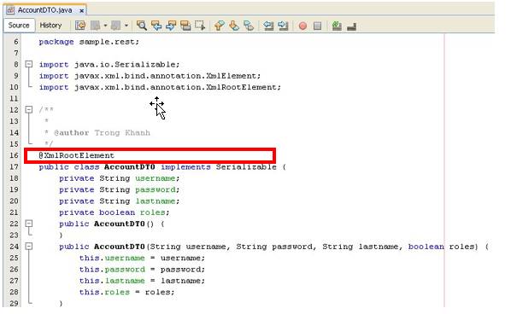
Task: Jump to the last edit location
Action: [79, 26]
